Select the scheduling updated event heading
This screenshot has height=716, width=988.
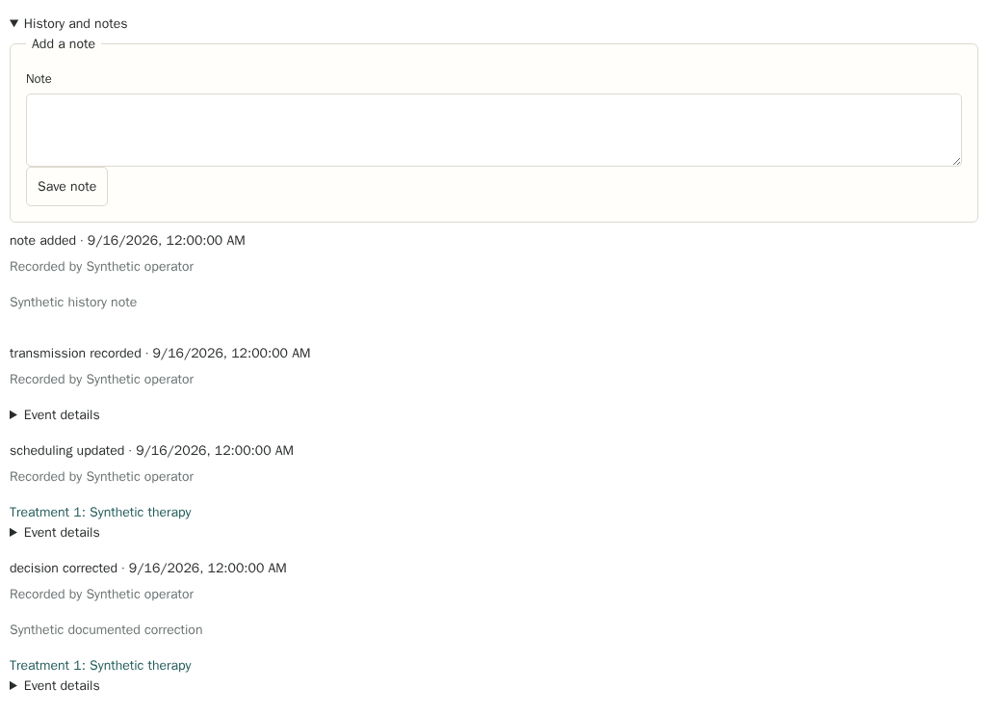pos(151,451)
